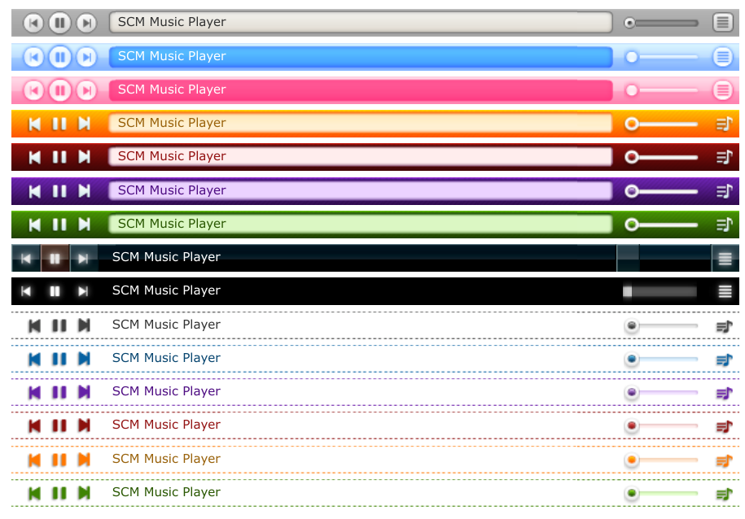Click previous on gray dashed player
The height and width of the screenshot is (519, 745).
[34, 325]
